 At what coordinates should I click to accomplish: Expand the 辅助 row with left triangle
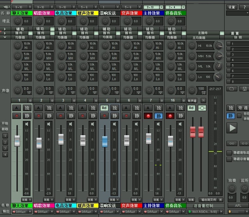pyautogui.click(x=5, y=29)
